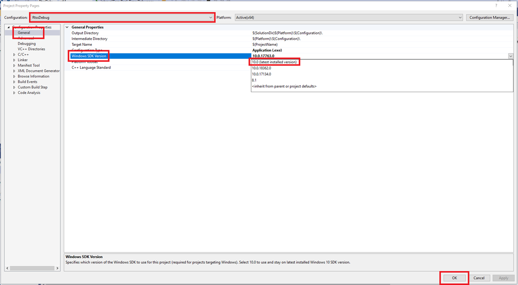518x285 pixels.
Task: Select Debugging in the properties tree
Action: [27, 44]
